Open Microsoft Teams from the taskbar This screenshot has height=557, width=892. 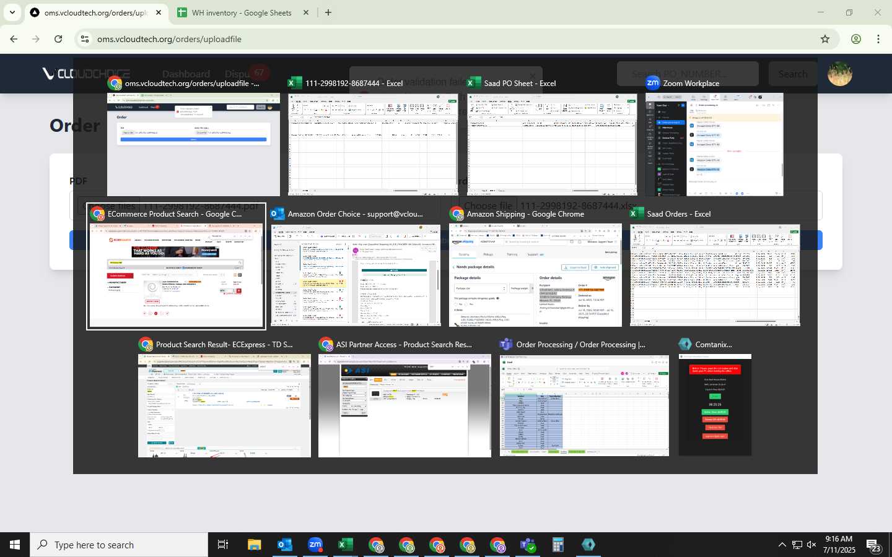(x=528, y=545)
